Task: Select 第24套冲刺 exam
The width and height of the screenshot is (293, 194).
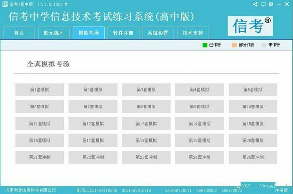Action: pyautogui.click(x=200, y=157)
